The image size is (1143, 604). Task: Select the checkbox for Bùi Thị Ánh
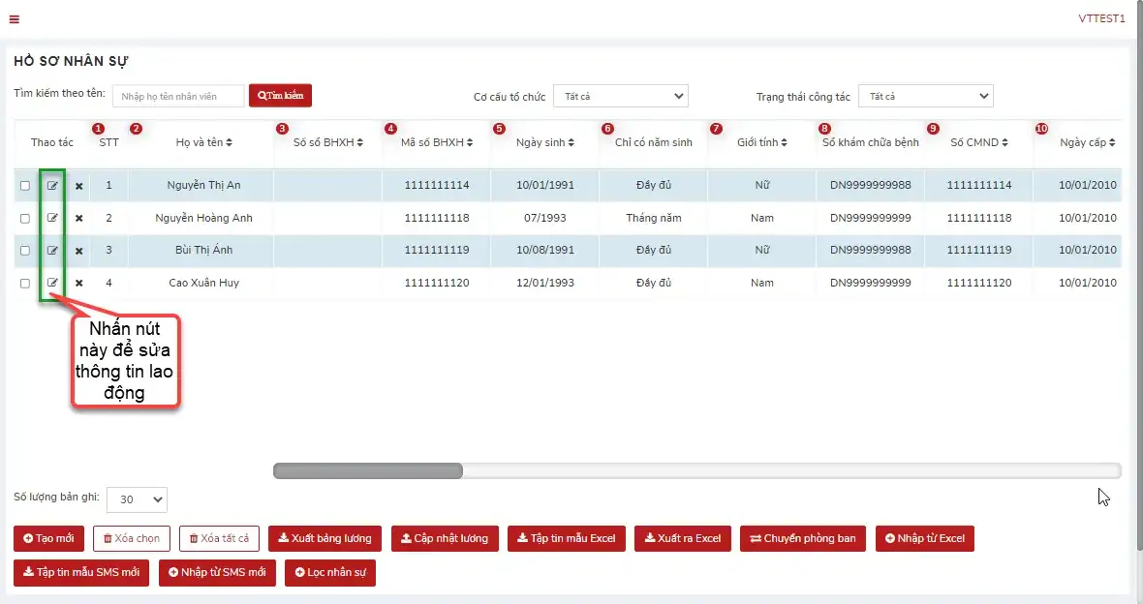25,251
